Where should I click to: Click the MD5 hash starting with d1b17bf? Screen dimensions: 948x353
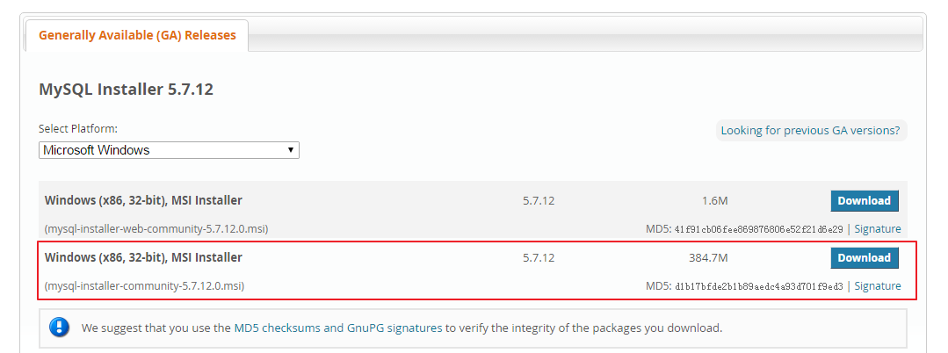759,286
